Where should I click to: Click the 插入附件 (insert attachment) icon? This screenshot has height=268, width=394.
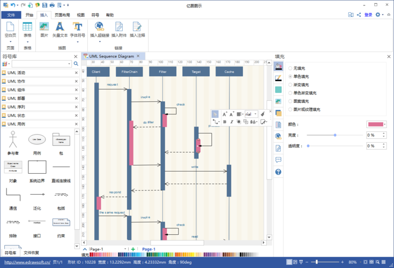pos(120,27)
